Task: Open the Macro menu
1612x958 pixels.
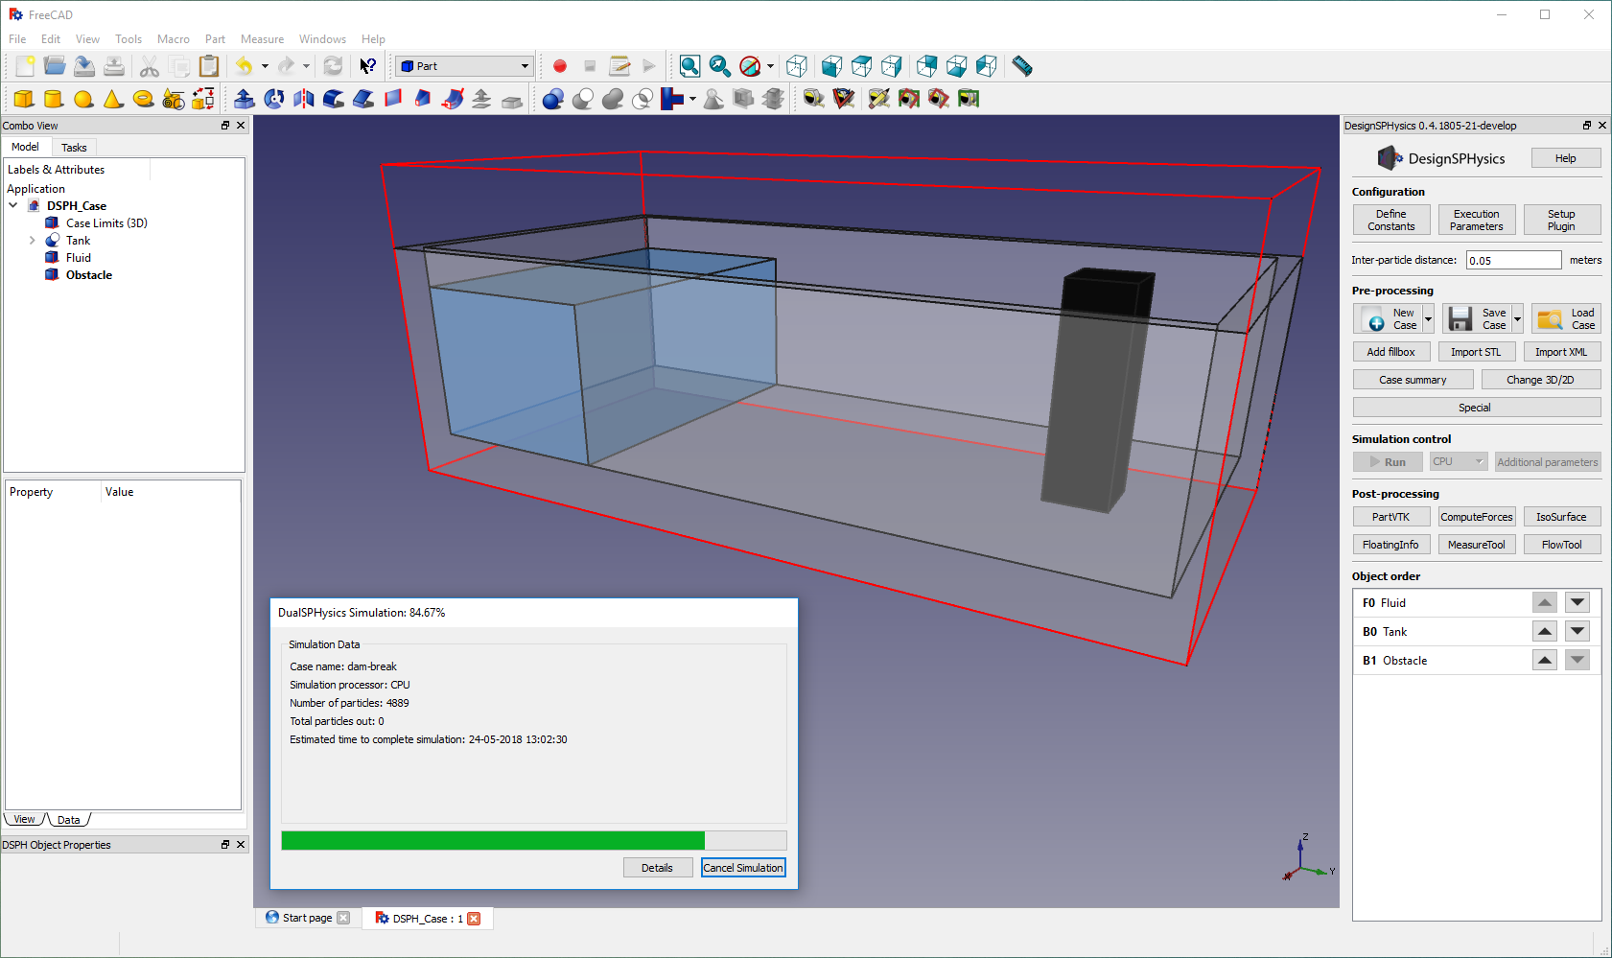Action: [174, 39]
